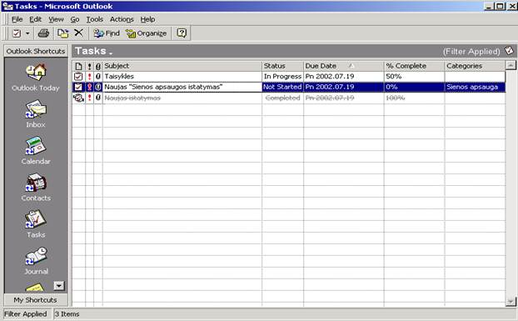Delete selected task with X icon
The height and width of the screenshot is (321, 518).
coord(78,33)
